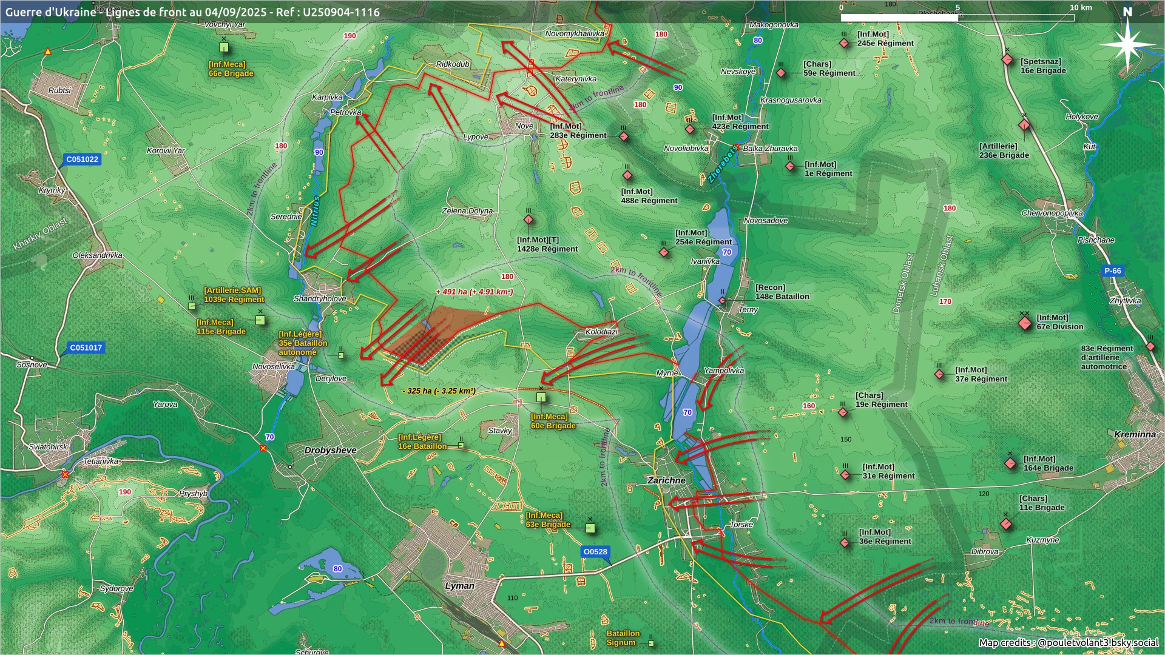Click the Kreminna town label
The height and width of the screenshot is (655, 1165).
(x=1135, y=434)
